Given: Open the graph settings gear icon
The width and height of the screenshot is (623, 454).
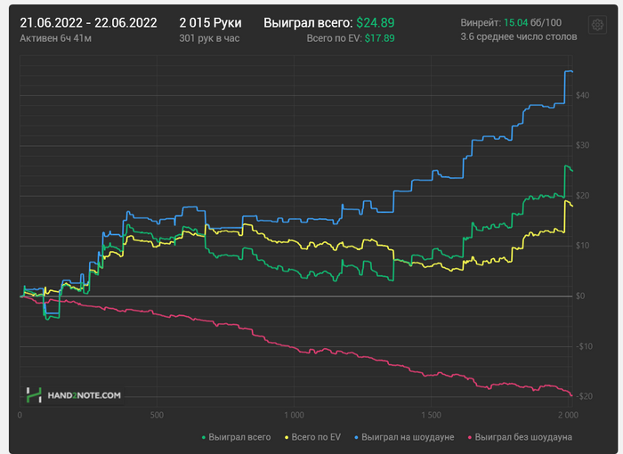Looking at the screenshot, I should 597,25.
